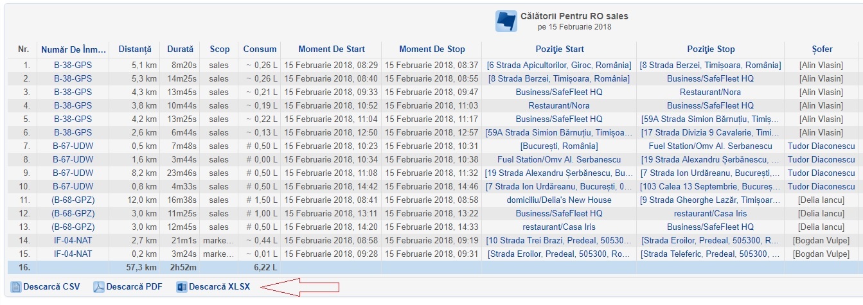This screenshot has height=305, width=863.
Task: Select duration cell 23m46s
Action: (x=181, y=173)
